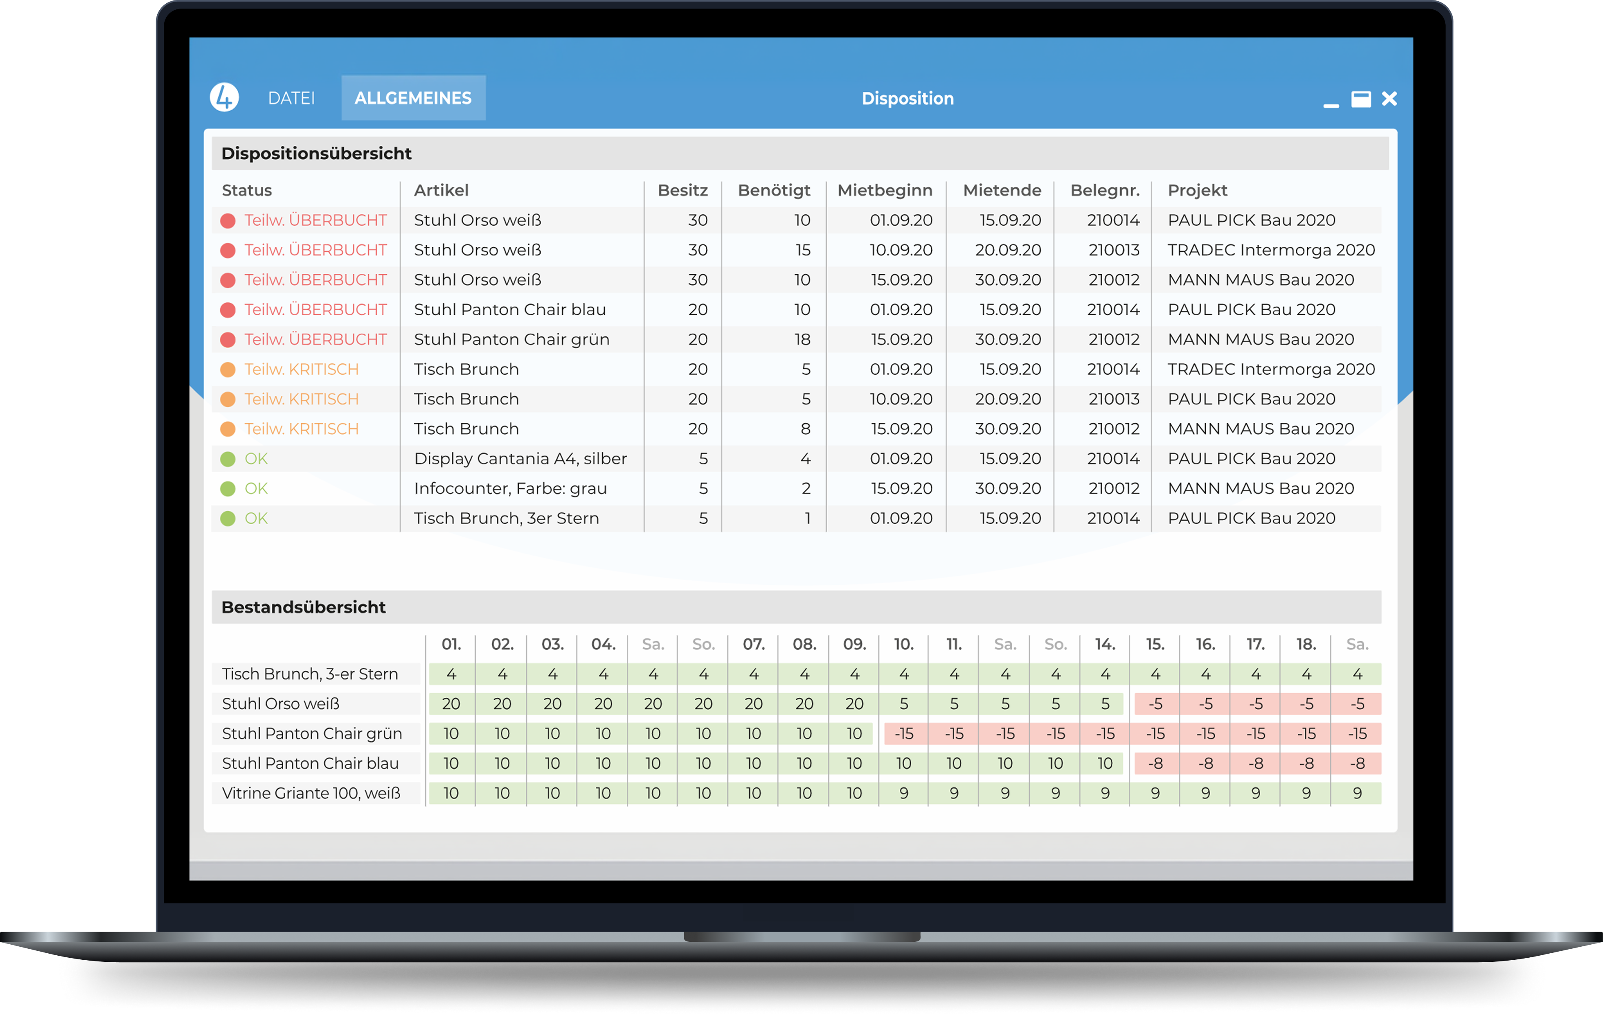This screenshot has width=1603, height=1016.
Task: Click red status dot for belegnr. 210013 Orso row
Action: [228, 250]
